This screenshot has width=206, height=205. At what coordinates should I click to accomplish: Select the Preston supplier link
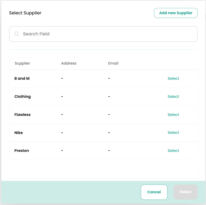click(173, 151)
